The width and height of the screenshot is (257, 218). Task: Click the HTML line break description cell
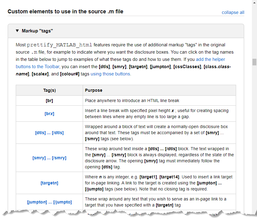click(x=132, y=101)
